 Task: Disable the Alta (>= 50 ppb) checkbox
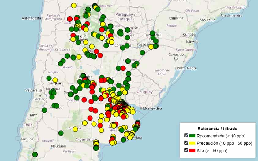pyautogui.click(x=186, y=150)
